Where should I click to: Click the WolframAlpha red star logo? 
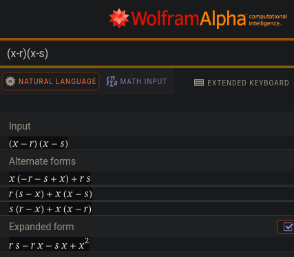coord(119,18)
